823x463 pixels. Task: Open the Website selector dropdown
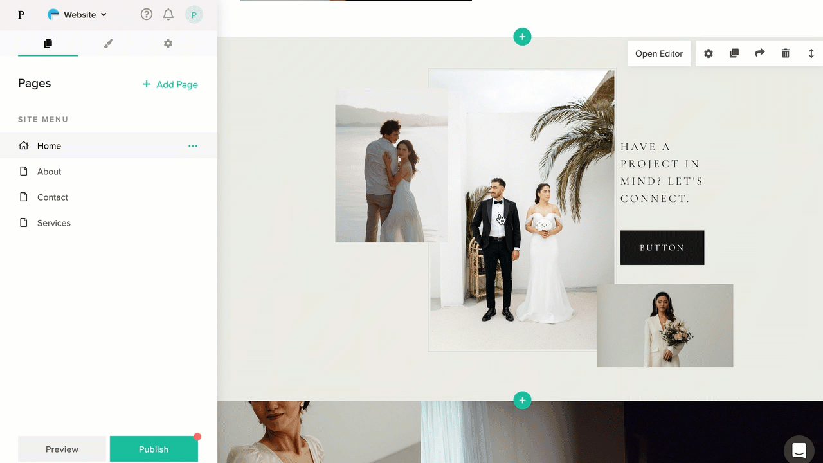click(x=77, y=14)
